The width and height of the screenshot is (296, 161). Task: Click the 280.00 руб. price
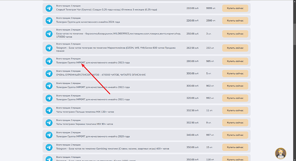tap(193, 61)
